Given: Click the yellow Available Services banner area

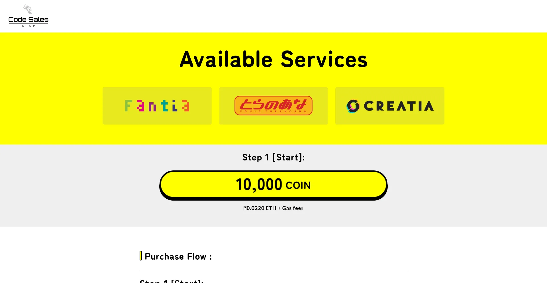Looking at the screenshot, I should point(273,134).
